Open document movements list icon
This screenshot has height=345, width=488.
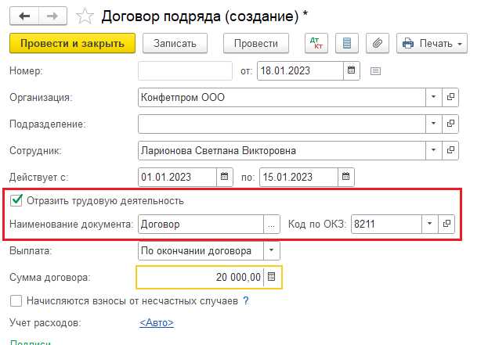click(x=347, y=43)
